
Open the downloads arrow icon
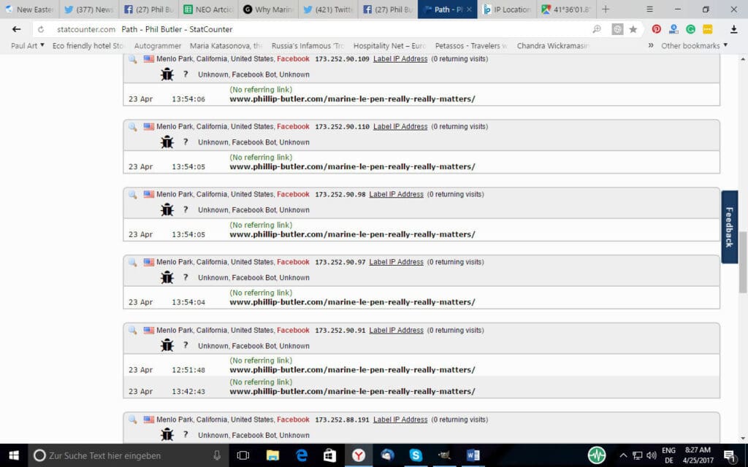point(733,29)
